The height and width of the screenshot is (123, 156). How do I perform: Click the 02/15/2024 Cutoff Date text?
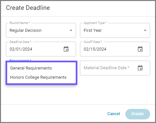95,49
